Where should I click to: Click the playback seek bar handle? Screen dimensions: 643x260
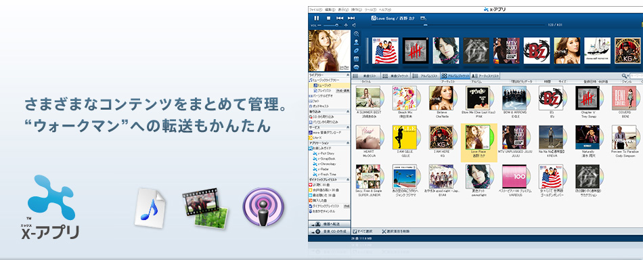click(x=425, y=25)
